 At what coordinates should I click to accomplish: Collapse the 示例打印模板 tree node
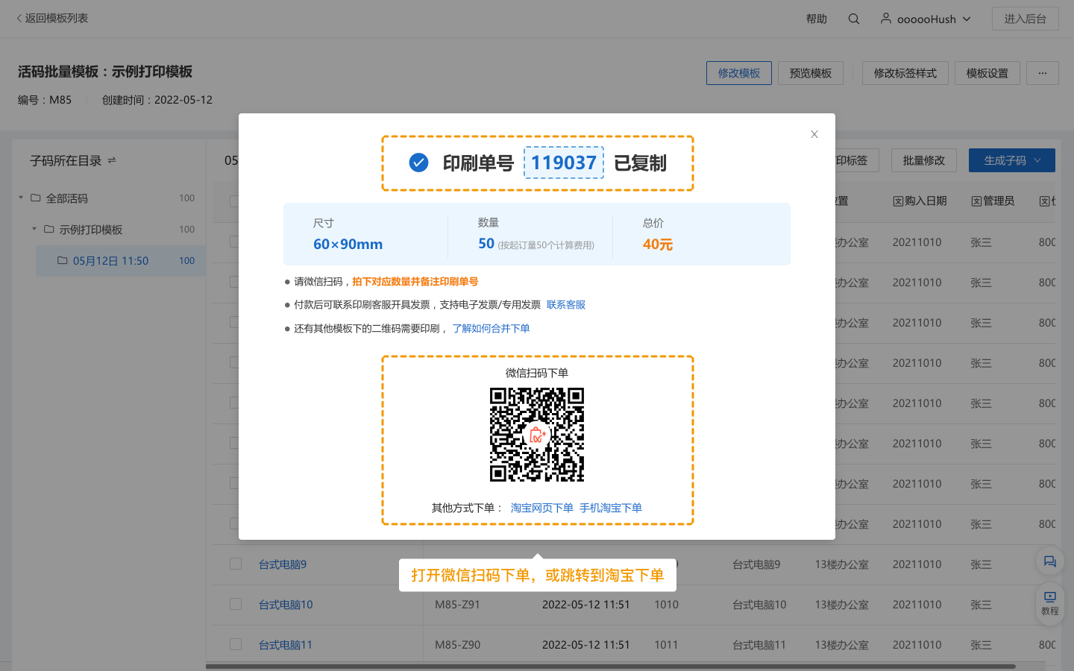coord(34,229)
